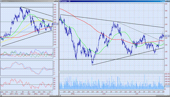Click the left chart window's title bar icon
170x97 pixels.
click(x=1, y=1)
